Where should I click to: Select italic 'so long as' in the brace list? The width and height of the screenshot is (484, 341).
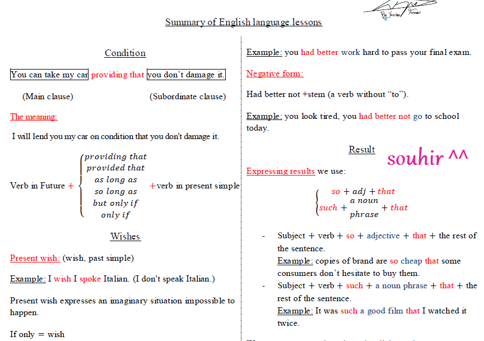coord(116,191)
